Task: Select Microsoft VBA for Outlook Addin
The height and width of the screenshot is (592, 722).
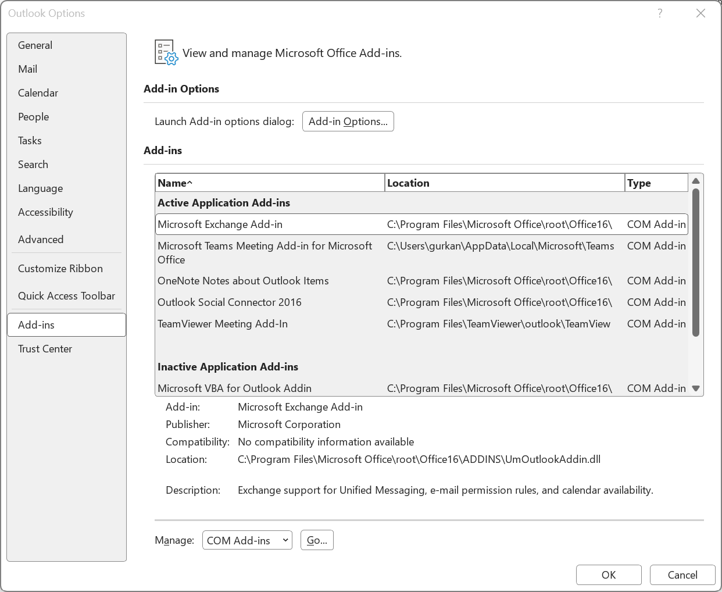Action: 422,388
